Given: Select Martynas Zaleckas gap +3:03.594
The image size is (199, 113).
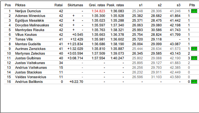Looking at the screenshot, I should click(75, 53).
